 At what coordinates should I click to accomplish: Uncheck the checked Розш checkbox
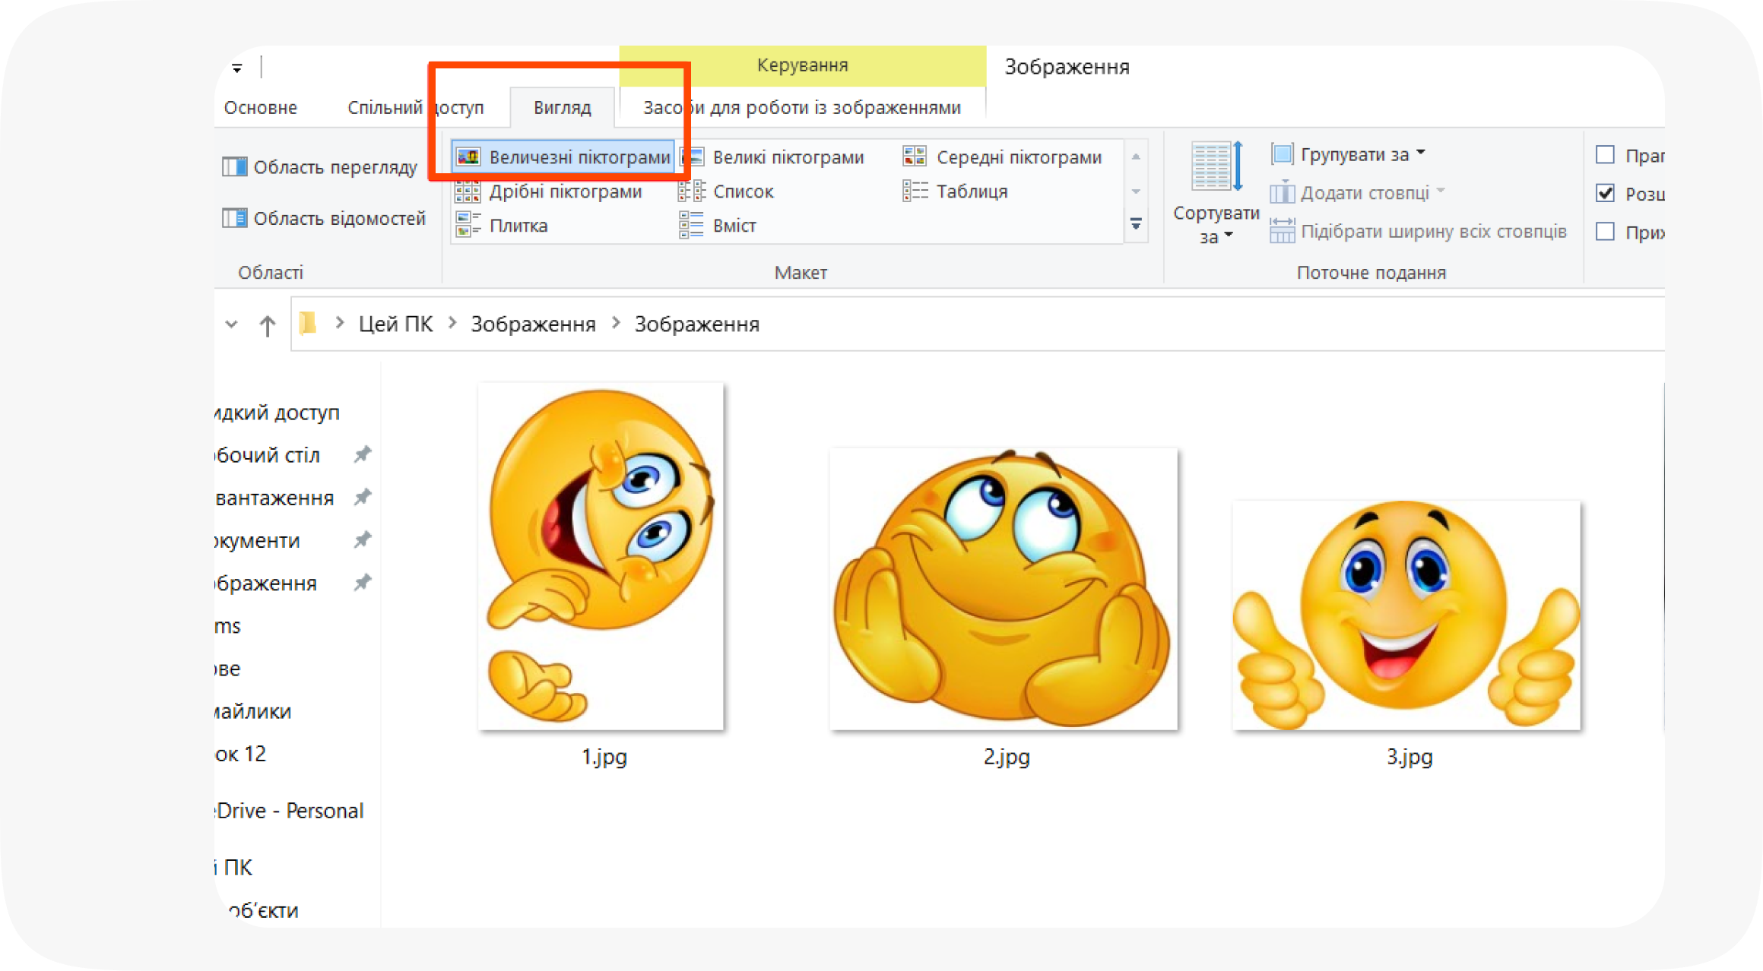(1605, 193)
